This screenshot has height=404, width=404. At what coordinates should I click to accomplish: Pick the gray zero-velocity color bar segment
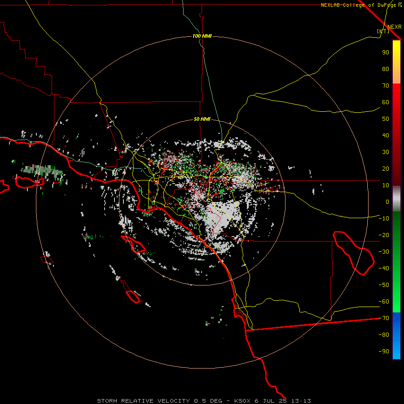[396, 199]
